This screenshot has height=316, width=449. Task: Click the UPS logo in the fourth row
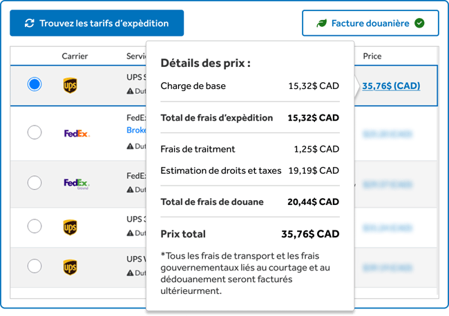click(x=70, y=228)
